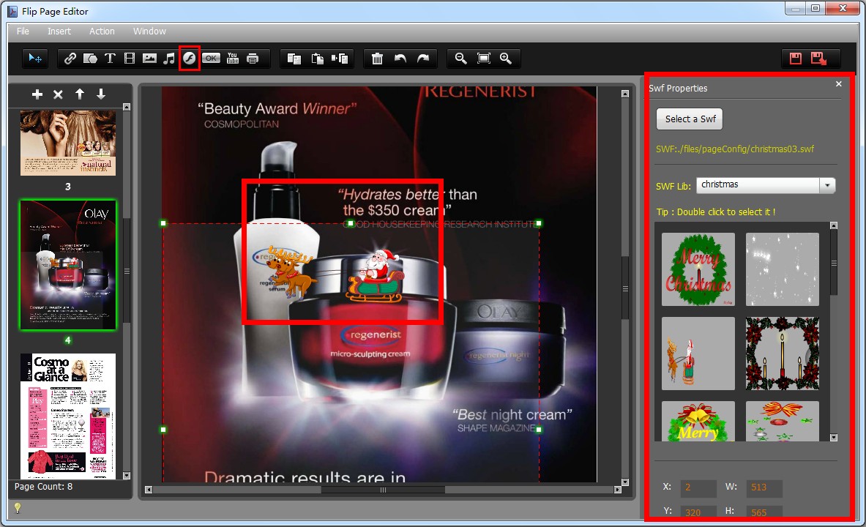Screen dimensions: 866x527
Task: Click the Santa sleigh animation on the canvas
Action: [376, 275]
